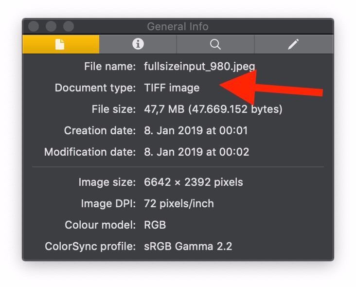The width and height of the screenshot is (356, 287).
Task: Click the window zoom button
Action: click(69, 26)
